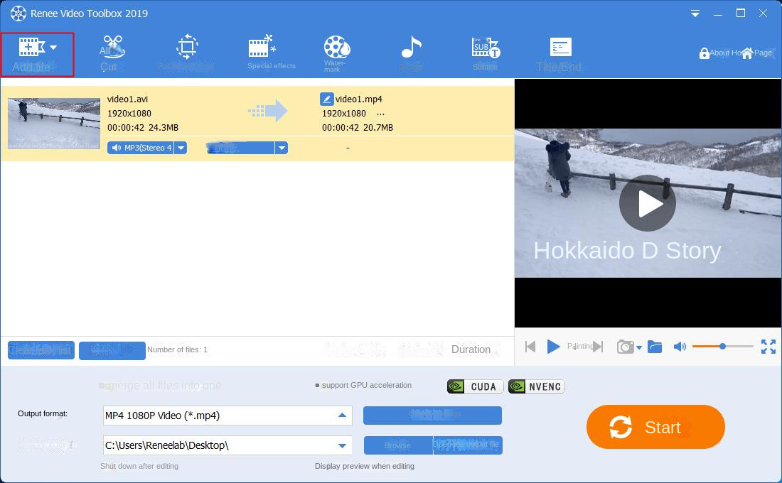Open the Output format combo box
Image resolution: width=782 pixels, height=483 pixels.
pyautogui.click(x=227, y=416)
